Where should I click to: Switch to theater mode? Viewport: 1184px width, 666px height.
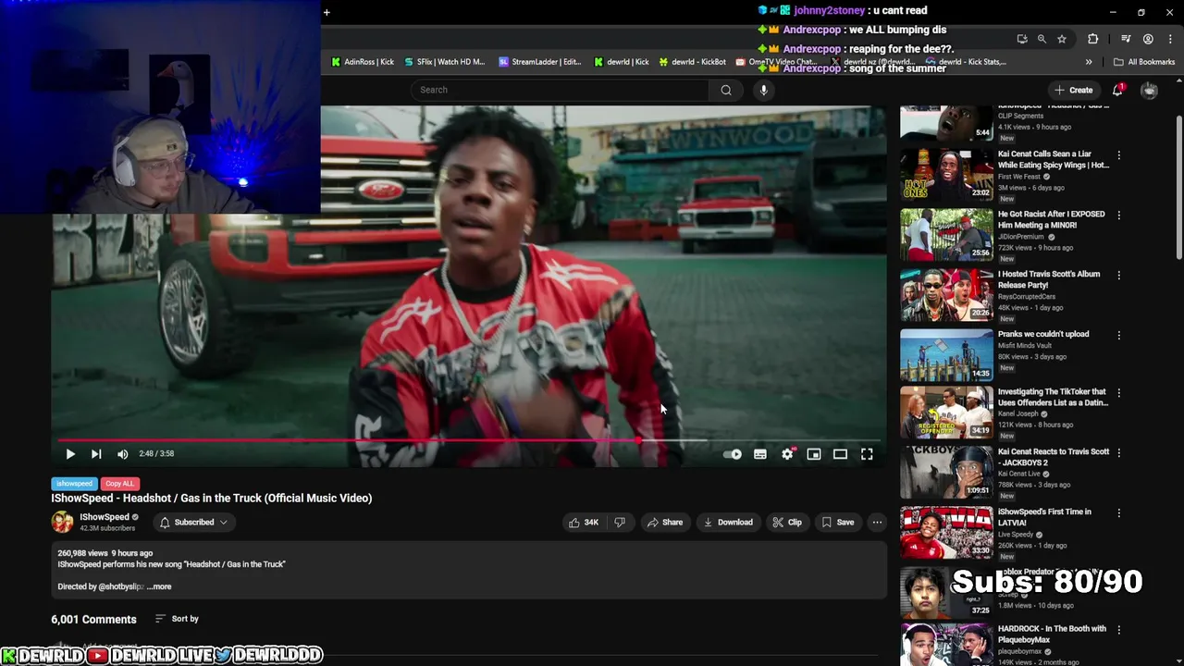(840, 454)
